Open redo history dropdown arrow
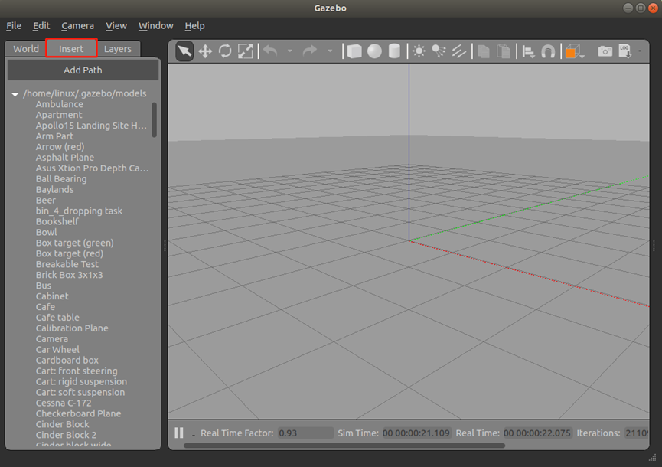662x467 pixels. 330,51
